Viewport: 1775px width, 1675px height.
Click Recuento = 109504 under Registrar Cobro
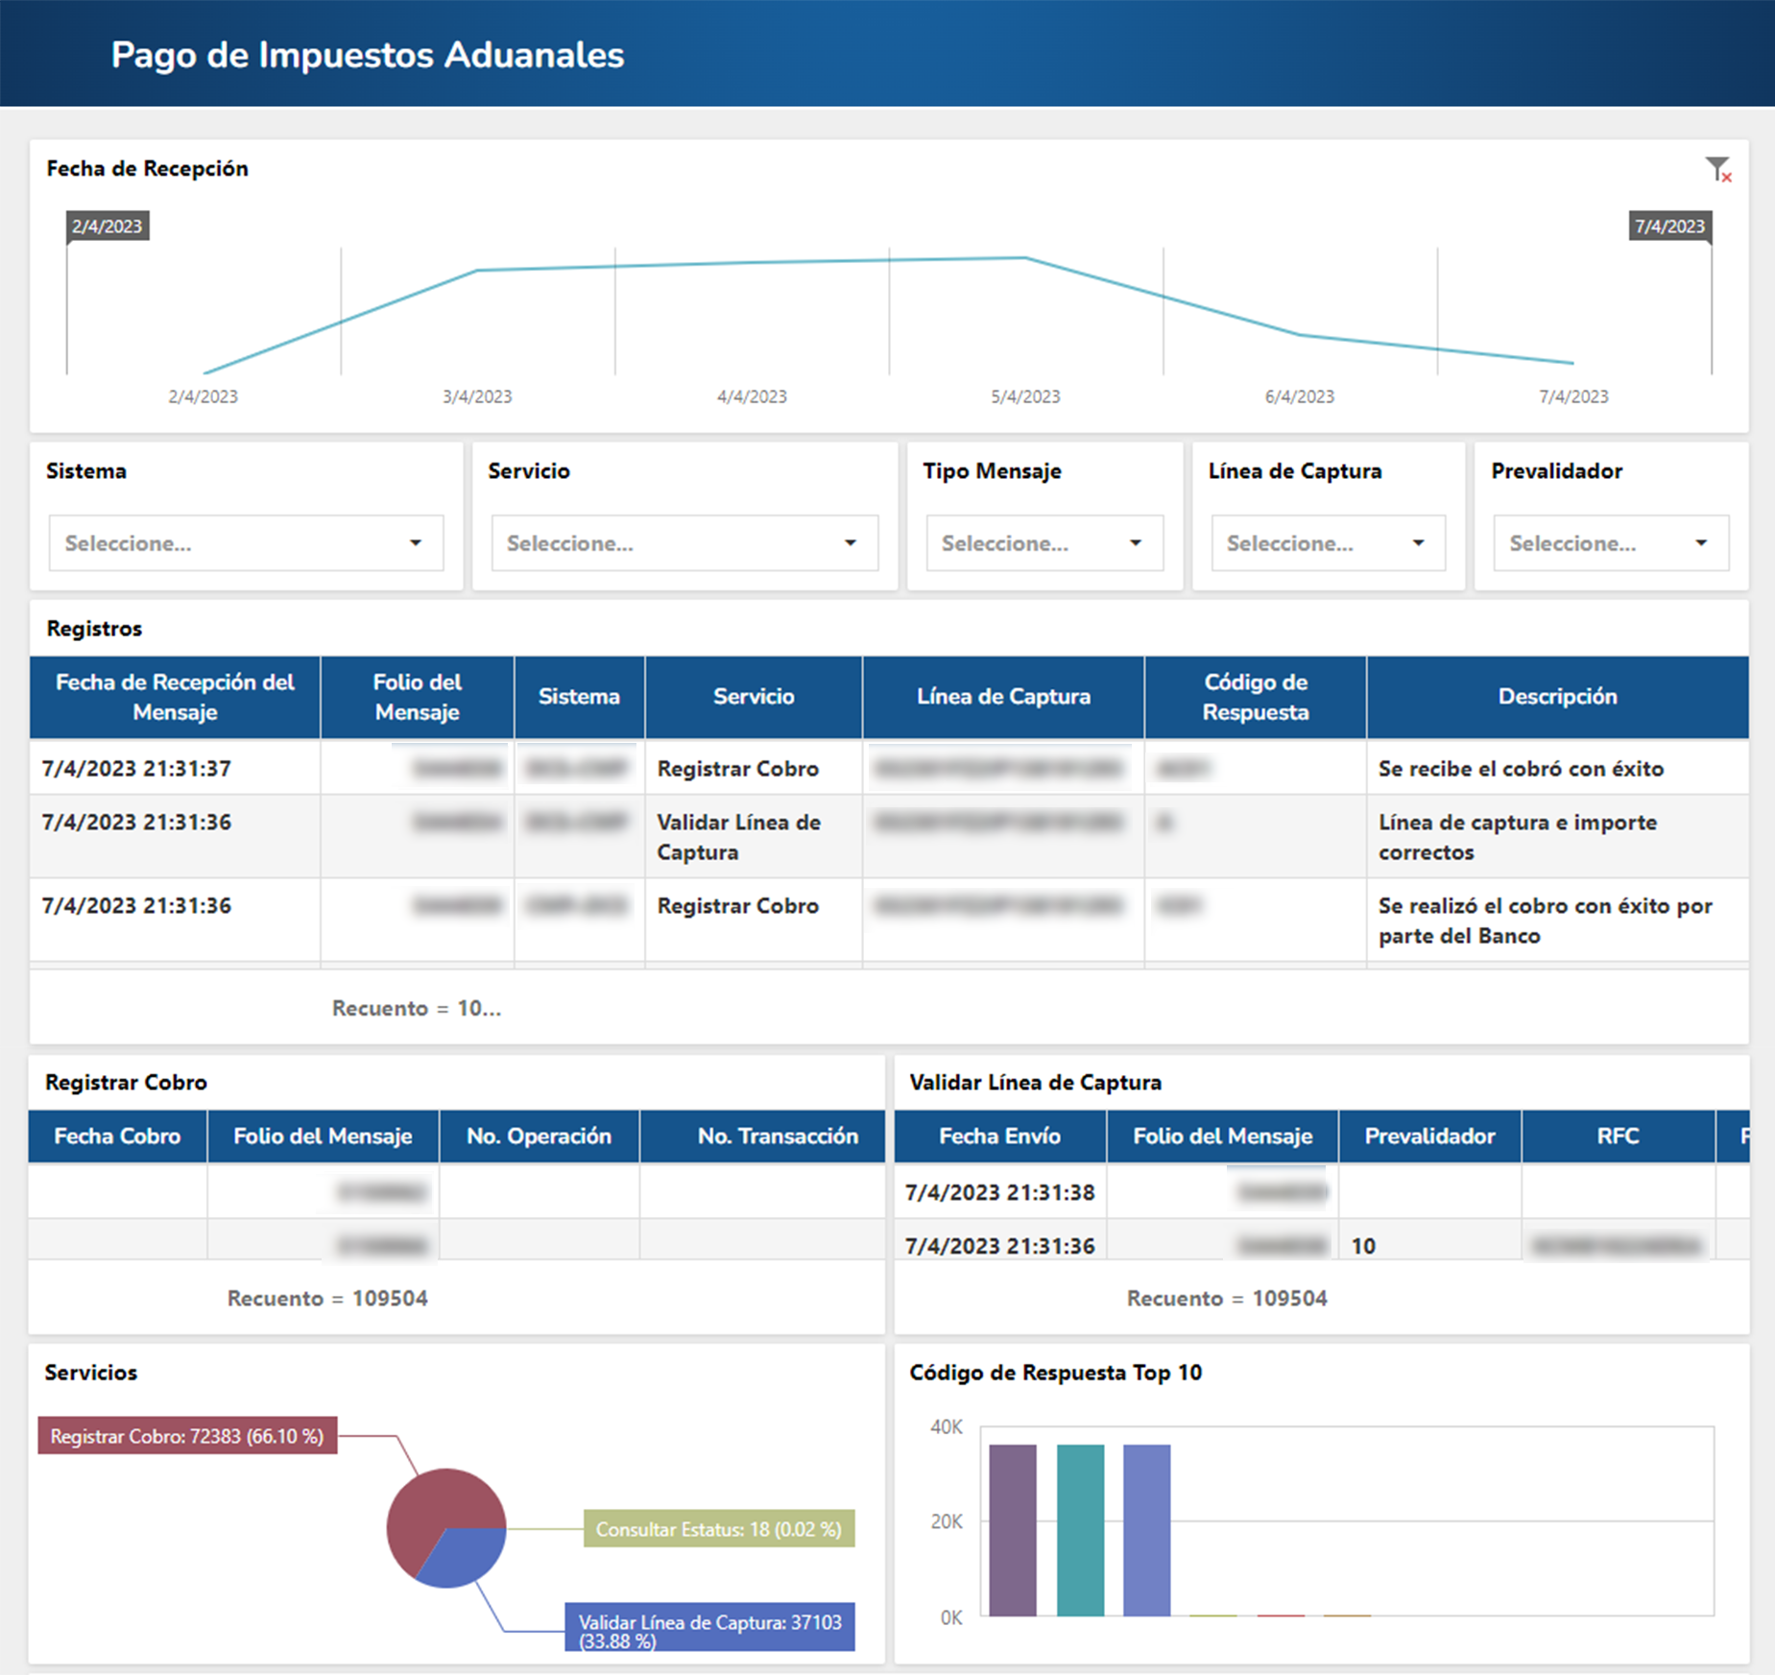(327, 1298)
